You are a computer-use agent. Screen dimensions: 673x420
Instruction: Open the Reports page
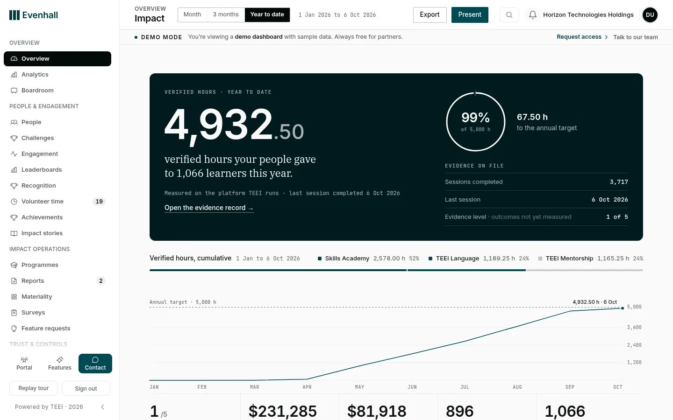coord(57,281)
